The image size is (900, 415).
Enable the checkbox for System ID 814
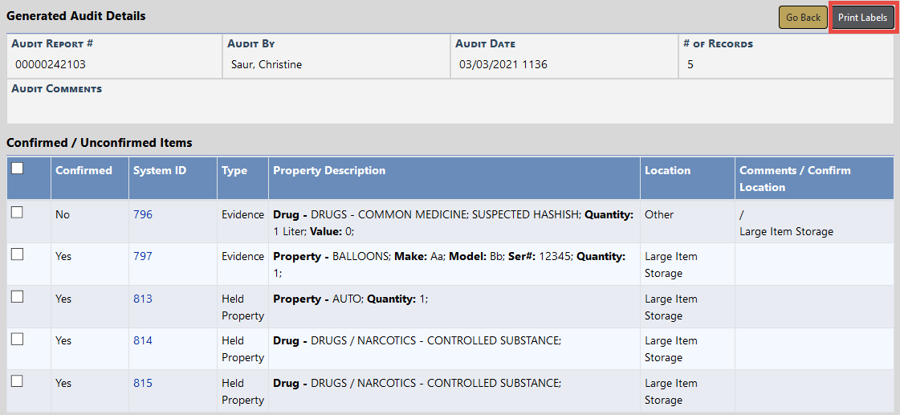(17, 339)
